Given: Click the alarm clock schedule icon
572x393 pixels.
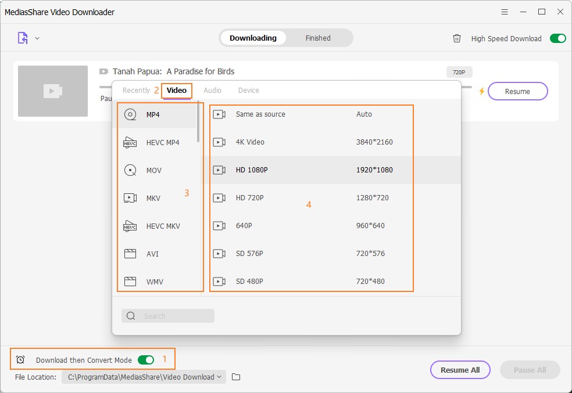Looking at the screenshot, I should (x=20, y=360).
